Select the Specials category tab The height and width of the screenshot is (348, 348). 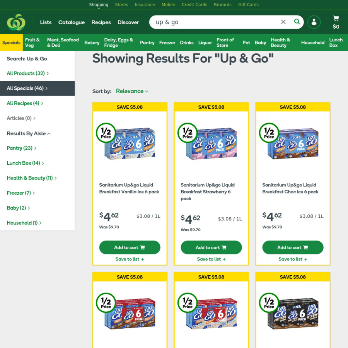coord(11,43)
